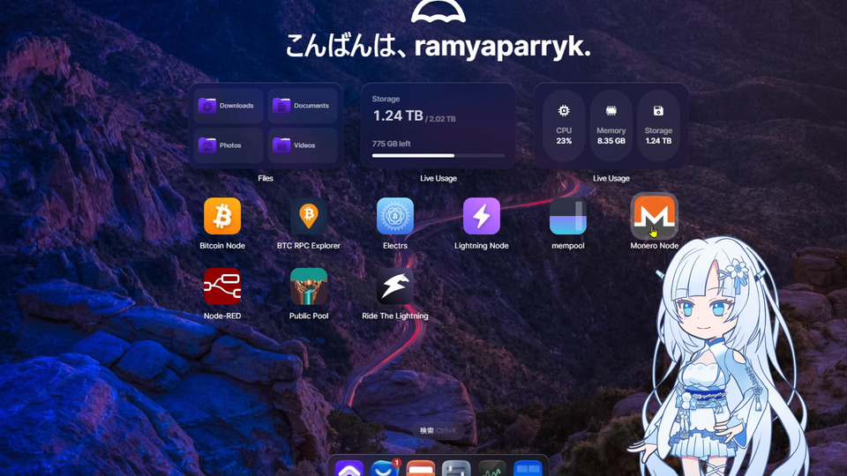This screenshot has width=847, height=476.
Task: Click the 'Files' widget caption
Action: [266, 178]
